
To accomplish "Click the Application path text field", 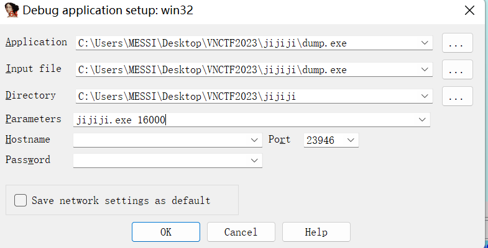I will pyautogui.click(x=247, y=43).
